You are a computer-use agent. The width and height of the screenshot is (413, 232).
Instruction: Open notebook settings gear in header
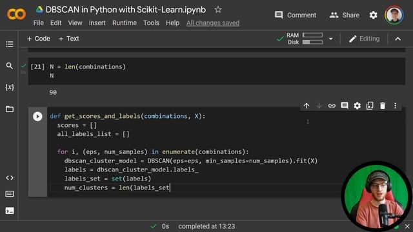click(x=373, y=15)
